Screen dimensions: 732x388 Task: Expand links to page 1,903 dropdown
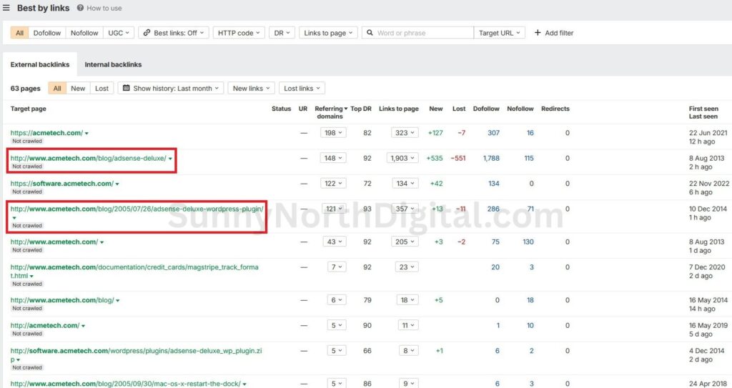click(x=402, y=158)
